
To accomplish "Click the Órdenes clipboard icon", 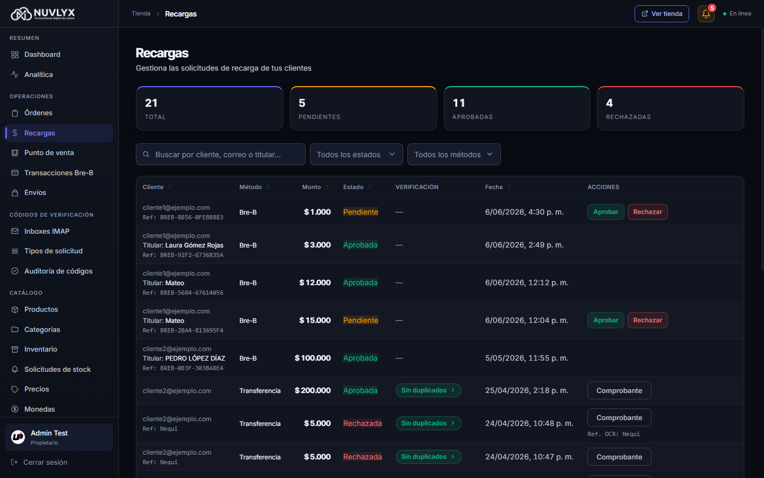I will 15,113.
